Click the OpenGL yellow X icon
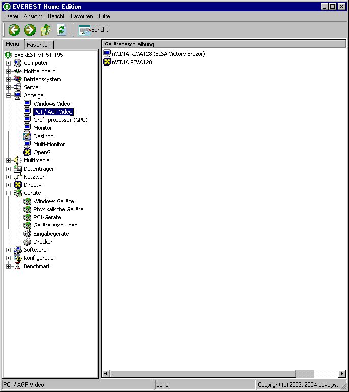Image resolution: width=349 pixels, height=392 pixels. 27,152
